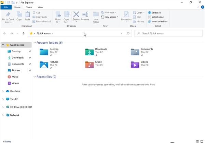Viewport: 205px width, 143px height.
Task: Click the Paste clipboard icon
Action: 27,14
